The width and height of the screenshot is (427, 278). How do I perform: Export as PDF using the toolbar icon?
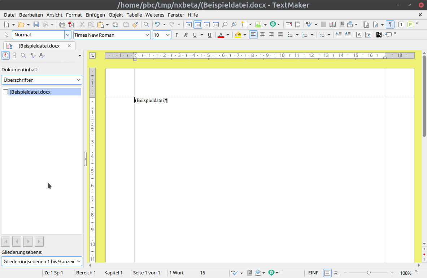(71, 24)
